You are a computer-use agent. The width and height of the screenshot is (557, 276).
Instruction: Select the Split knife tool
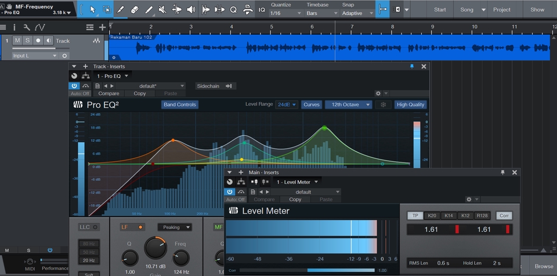(121, 10)
